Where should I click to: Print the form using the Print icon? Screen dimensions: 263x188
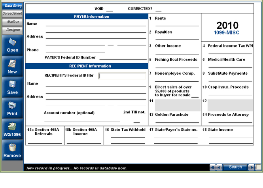(12, 108)
